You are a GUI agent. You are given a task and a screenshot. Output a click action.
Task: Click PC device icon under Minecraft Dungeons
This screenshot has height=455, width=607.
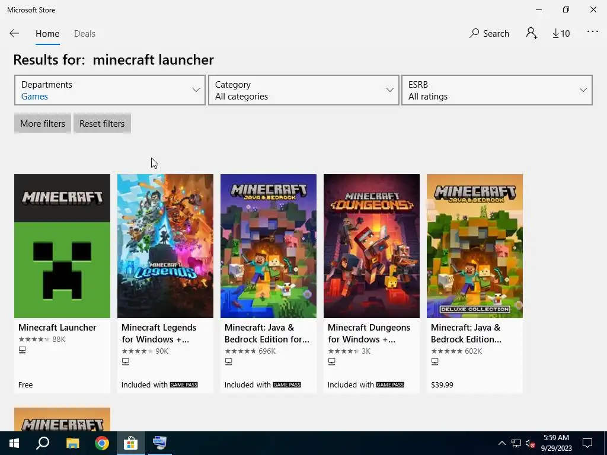(332, 362)
